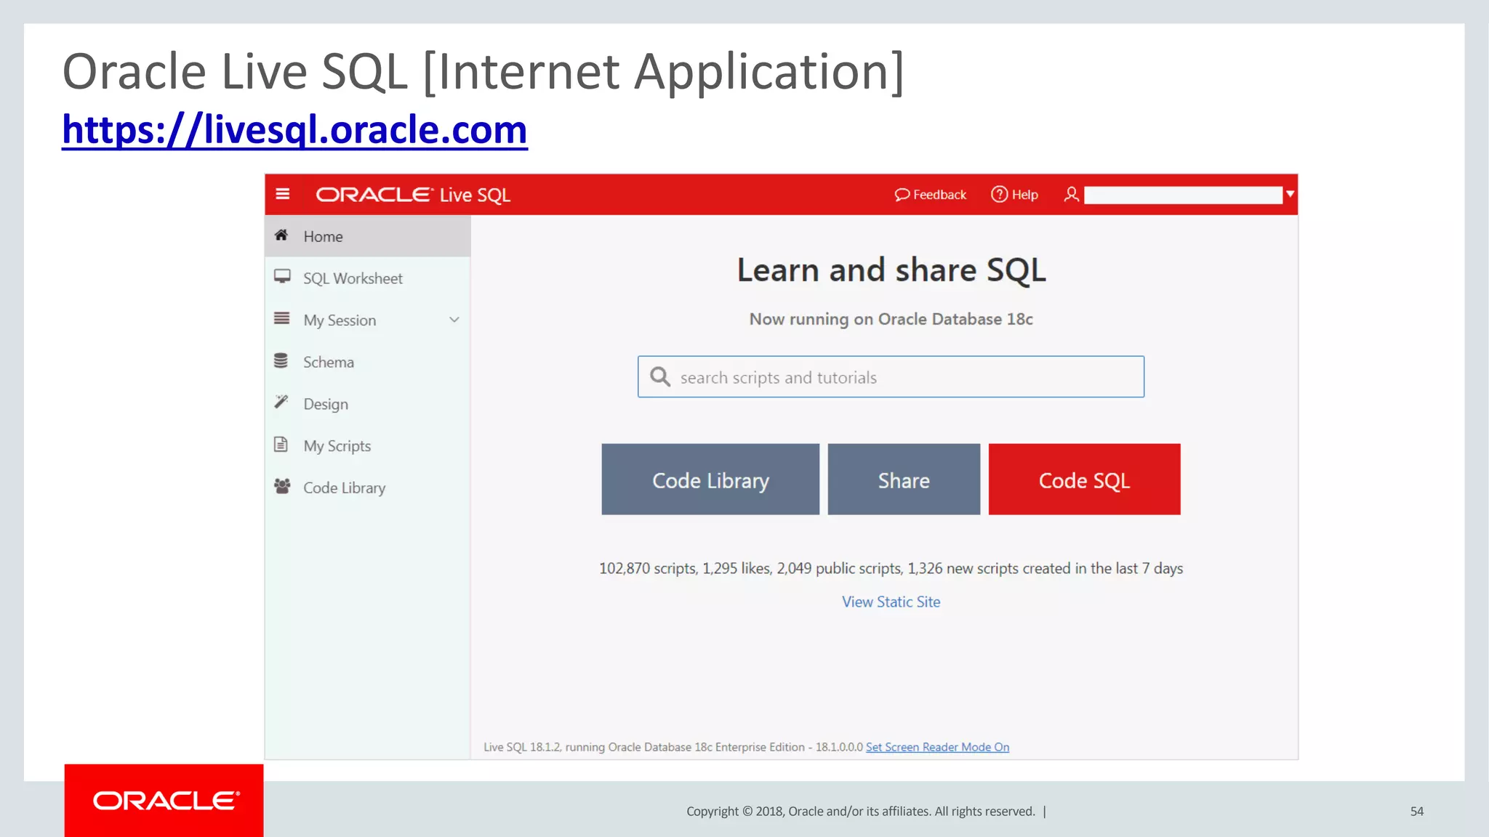1489x837 pixels.
Task: Toggle the hamburger navigation menu icon
Action: coord(283,194)
